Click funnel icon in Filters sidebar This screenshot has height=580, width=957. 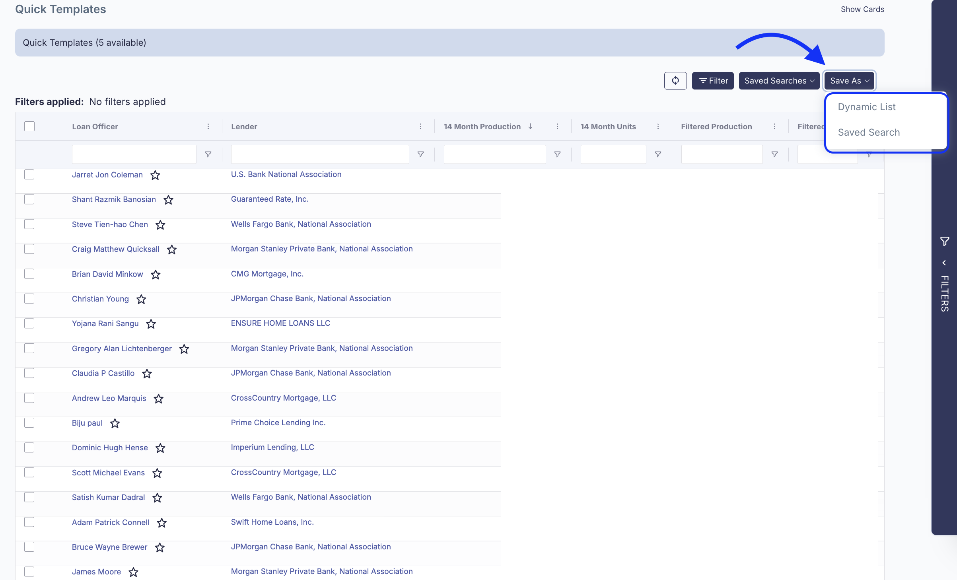[945, 241]
